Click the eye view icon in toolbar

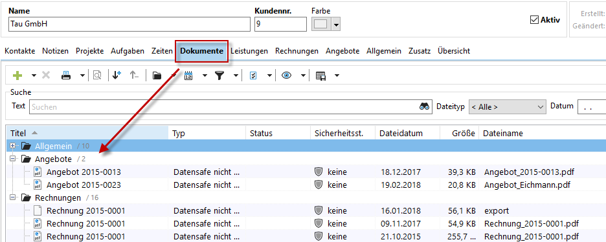(x=286, y=76)
